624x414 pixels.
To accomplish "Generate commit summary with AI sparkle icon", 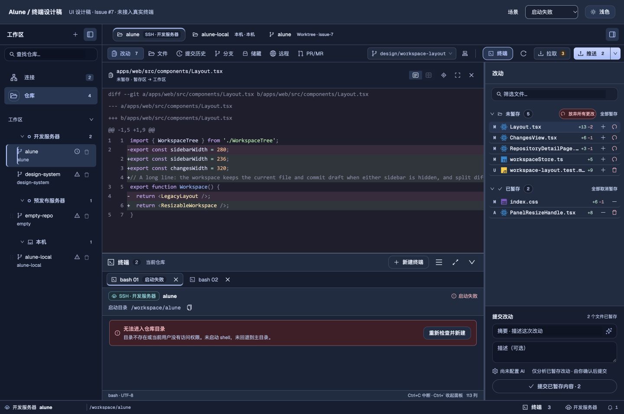I will tap(609, 331).
